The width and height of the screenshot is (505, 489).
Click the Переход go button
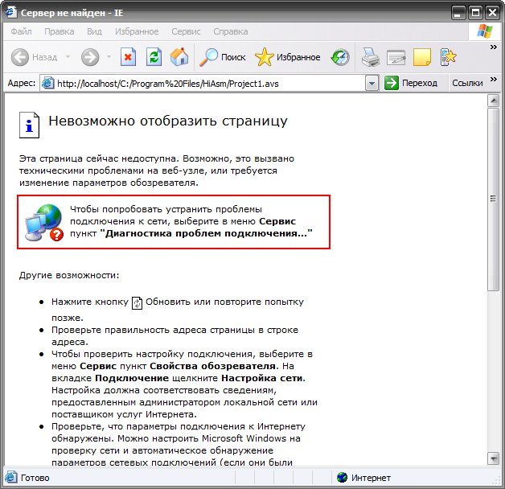tap(412, 83)
